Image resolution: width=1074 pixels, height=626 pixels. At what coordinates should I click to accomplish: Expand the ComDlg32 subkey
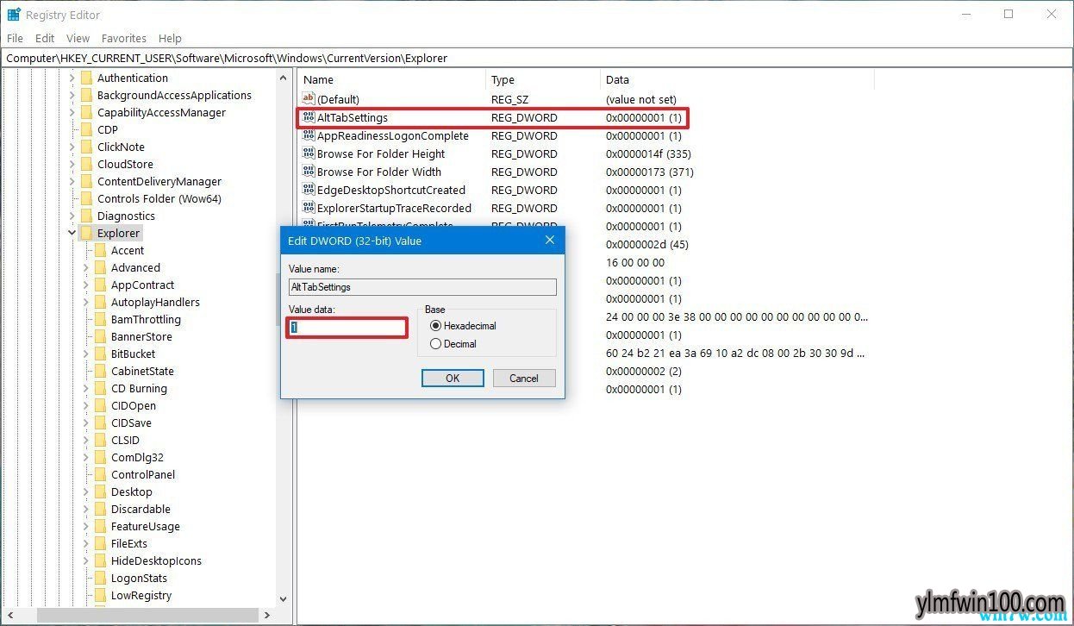coord(86,457)
